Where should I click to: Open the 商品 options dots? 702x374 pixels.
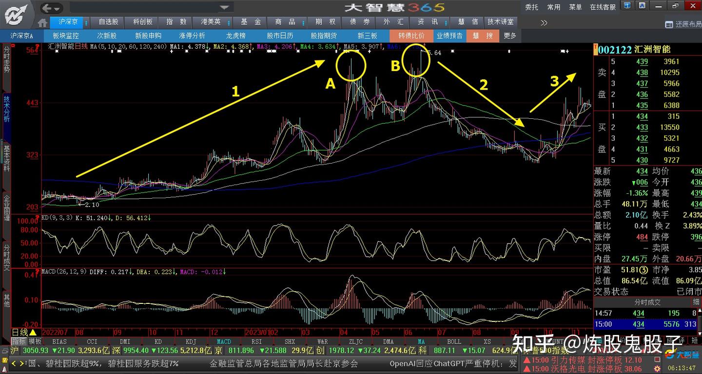click(303, 22)
